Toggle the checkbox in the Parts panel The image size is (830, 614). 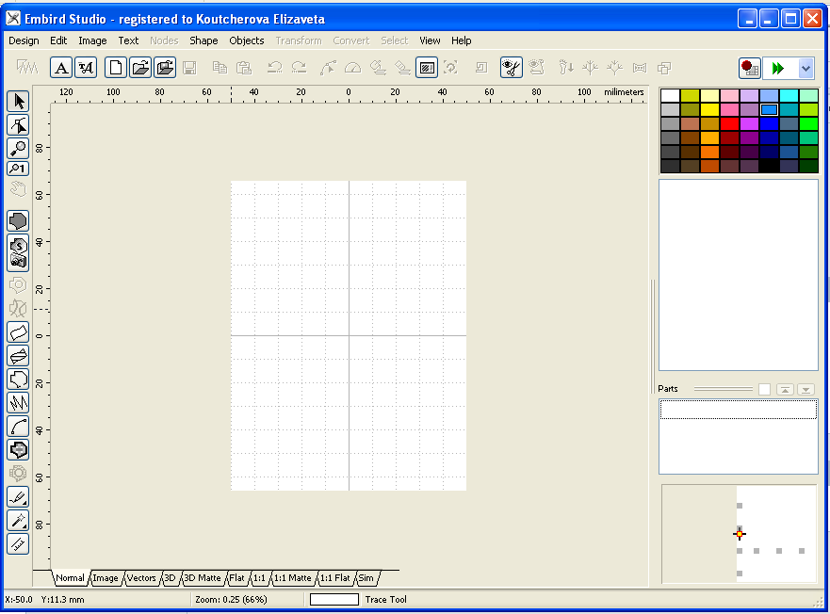[764, 389]
